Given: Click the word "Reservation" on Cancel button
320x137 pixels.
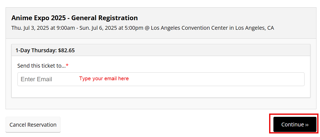Looking at the screenshot, I should coord(42,125).
